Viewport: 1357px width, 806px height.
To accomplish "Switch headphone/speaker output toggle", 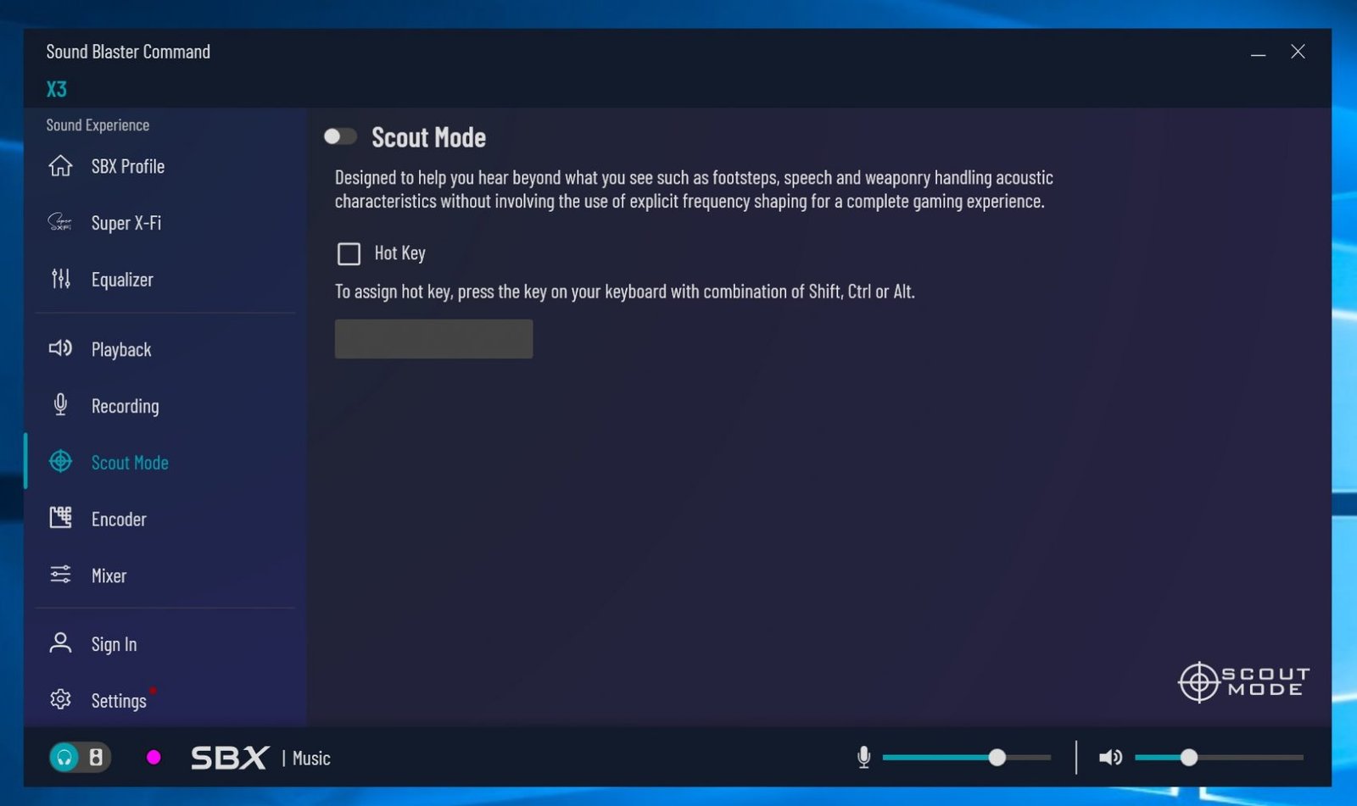I will coord(80,757).
